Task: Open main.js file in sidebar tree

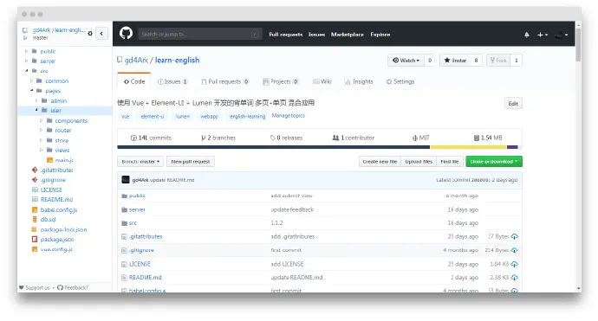Action: point(63,160)
